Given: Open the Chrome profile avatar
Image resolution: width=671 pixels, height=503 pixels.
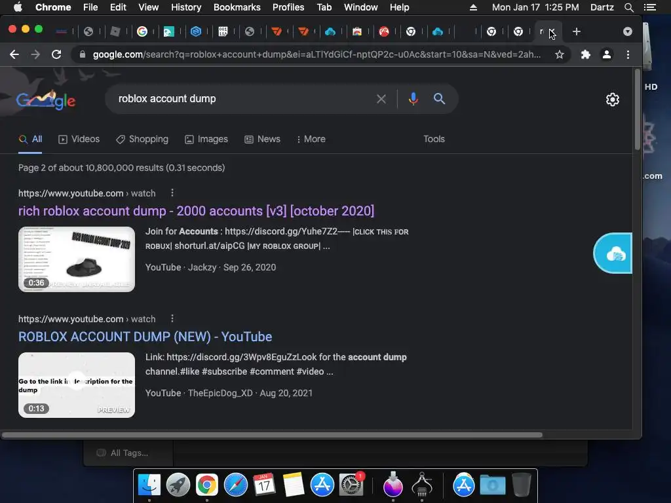Looking at the screenshot, I should [x=606, y=54].
